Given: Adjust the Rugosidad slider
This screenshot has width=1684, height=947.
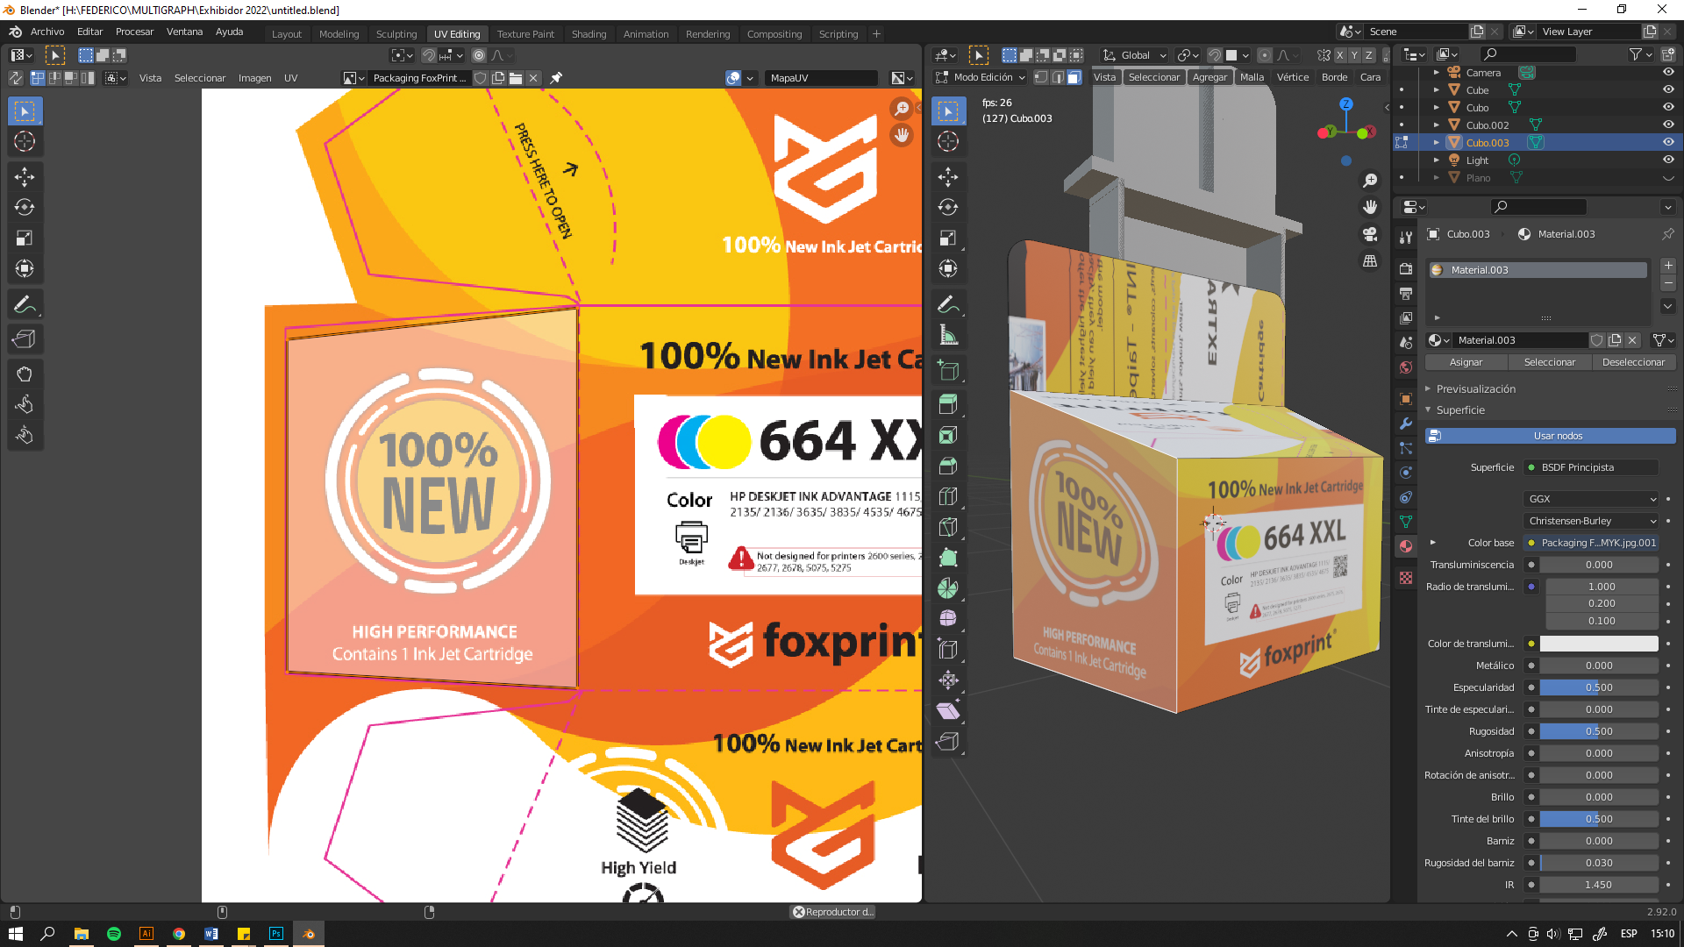Looking at the screenshot, I should click(x=1599, y=731).
